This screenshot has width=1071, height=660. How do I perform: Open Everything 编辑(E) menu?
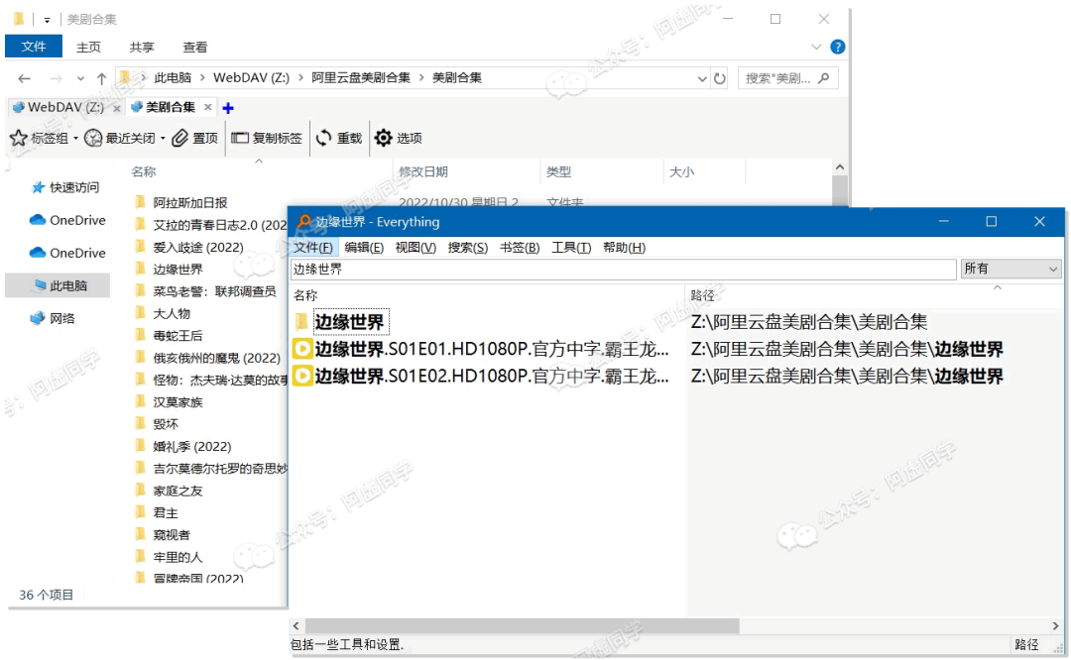[x=364, y=247]
